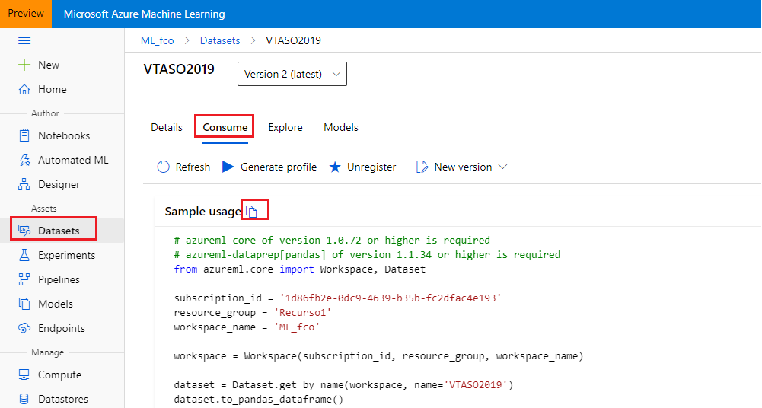Click the Refresh icon
Screen dimensions: 762x408
(x=164, y=167)
